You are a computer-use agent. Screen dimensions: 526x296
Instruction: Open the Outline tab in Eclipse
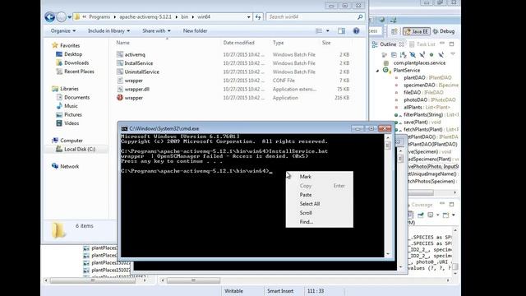388,44
